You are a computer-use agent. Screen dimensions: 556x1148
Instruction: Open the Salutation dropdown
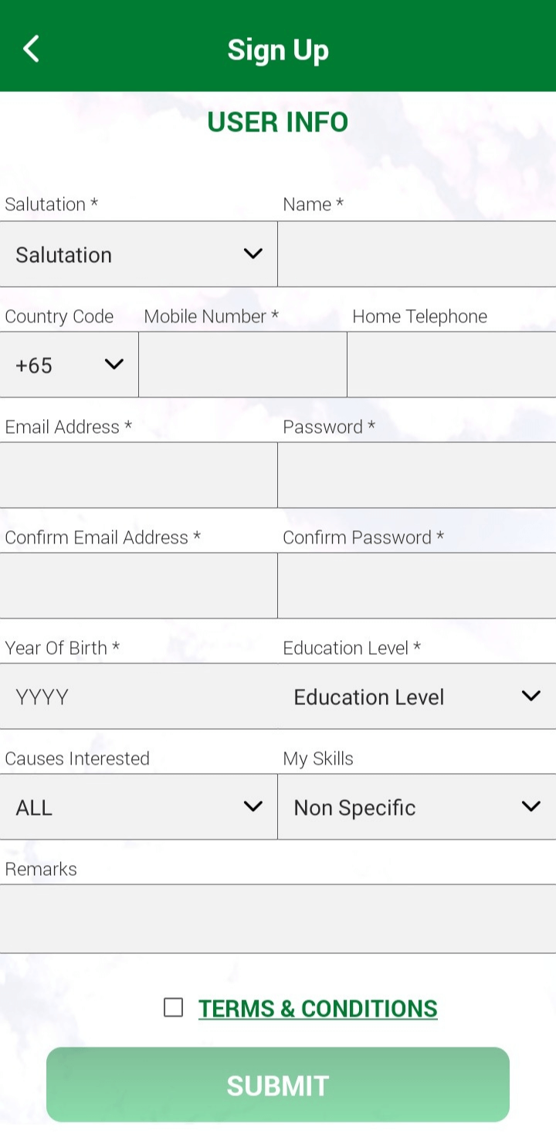coord(139,254)
